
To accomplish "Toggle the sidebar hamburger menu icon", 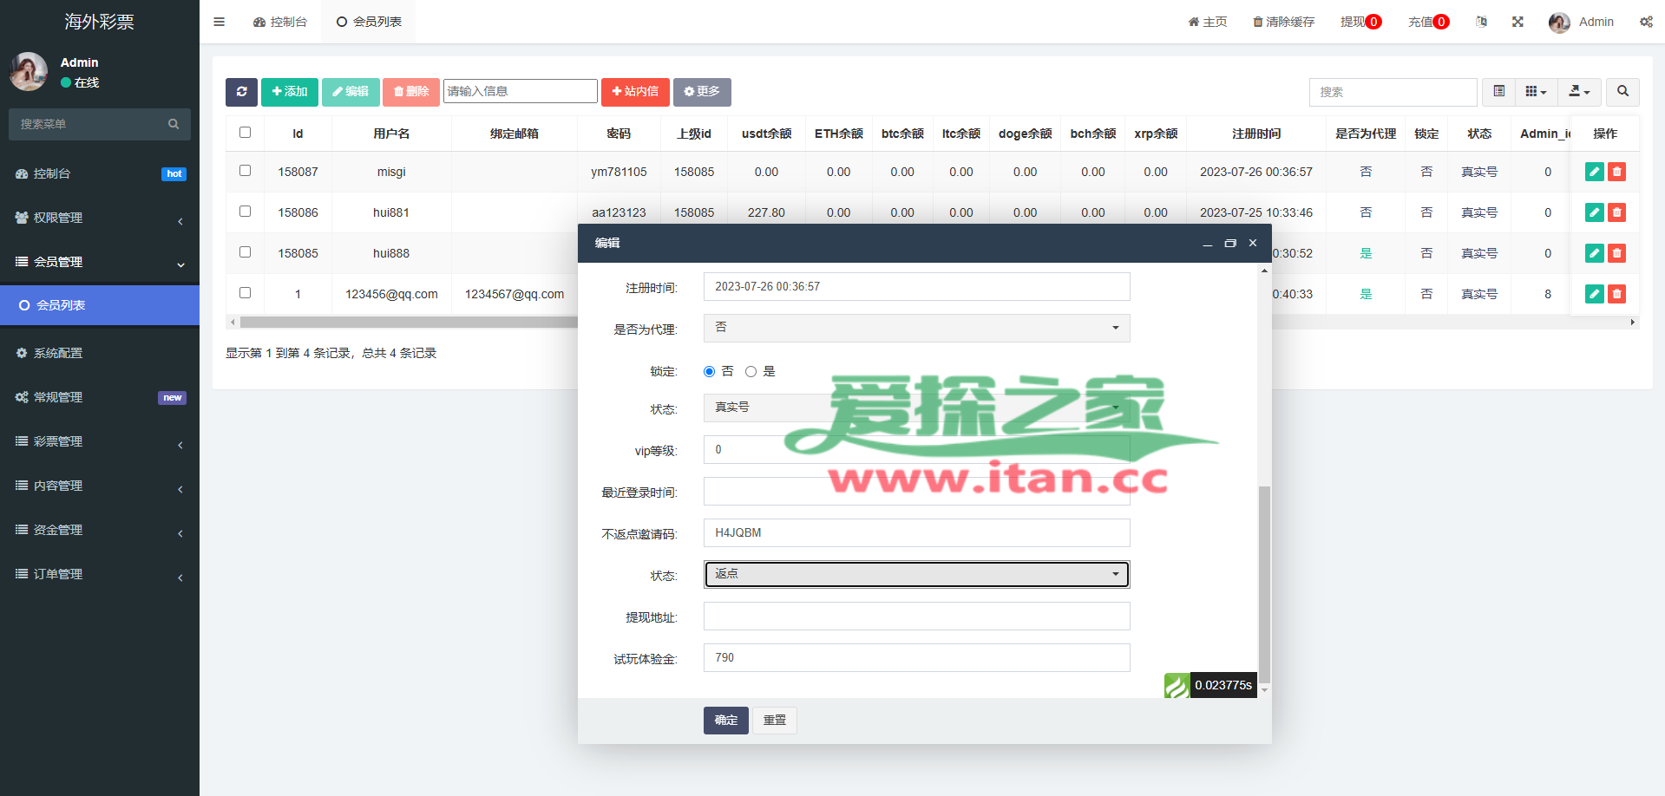I will [x=219, y=22].
